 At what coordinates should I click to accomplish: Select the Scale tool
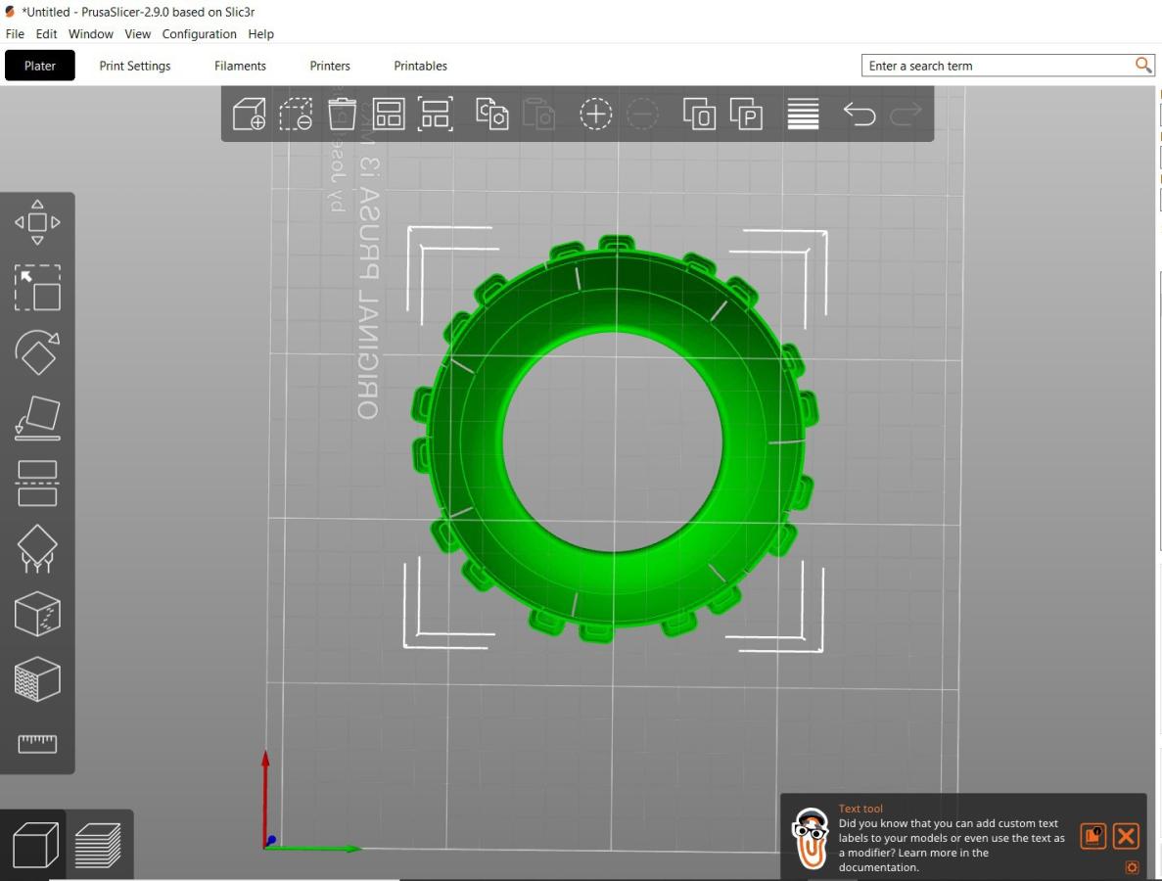(37, 288)
